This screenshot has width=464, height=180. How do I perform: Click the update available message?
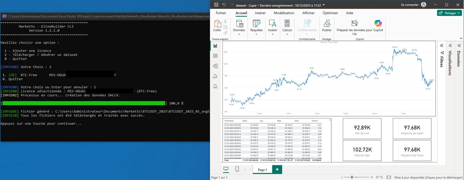point(428,177)
